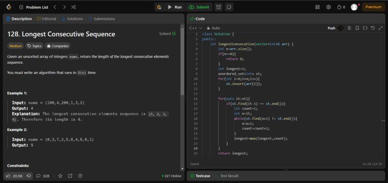This screenshot has height=183, width=388.
Task: Open the debugger icon beside Run
Action: pyautogui.click(x=159, y=7)
